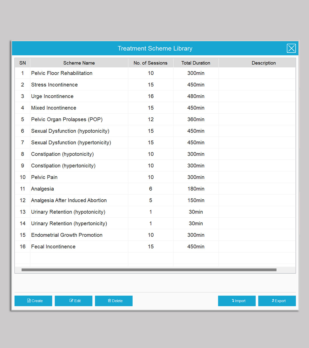Image resolution: width=309 pixels, height=348 pixels.
Task: Select the Pelvic Floor Rehabilitation scheme
Action: (62, 73)
